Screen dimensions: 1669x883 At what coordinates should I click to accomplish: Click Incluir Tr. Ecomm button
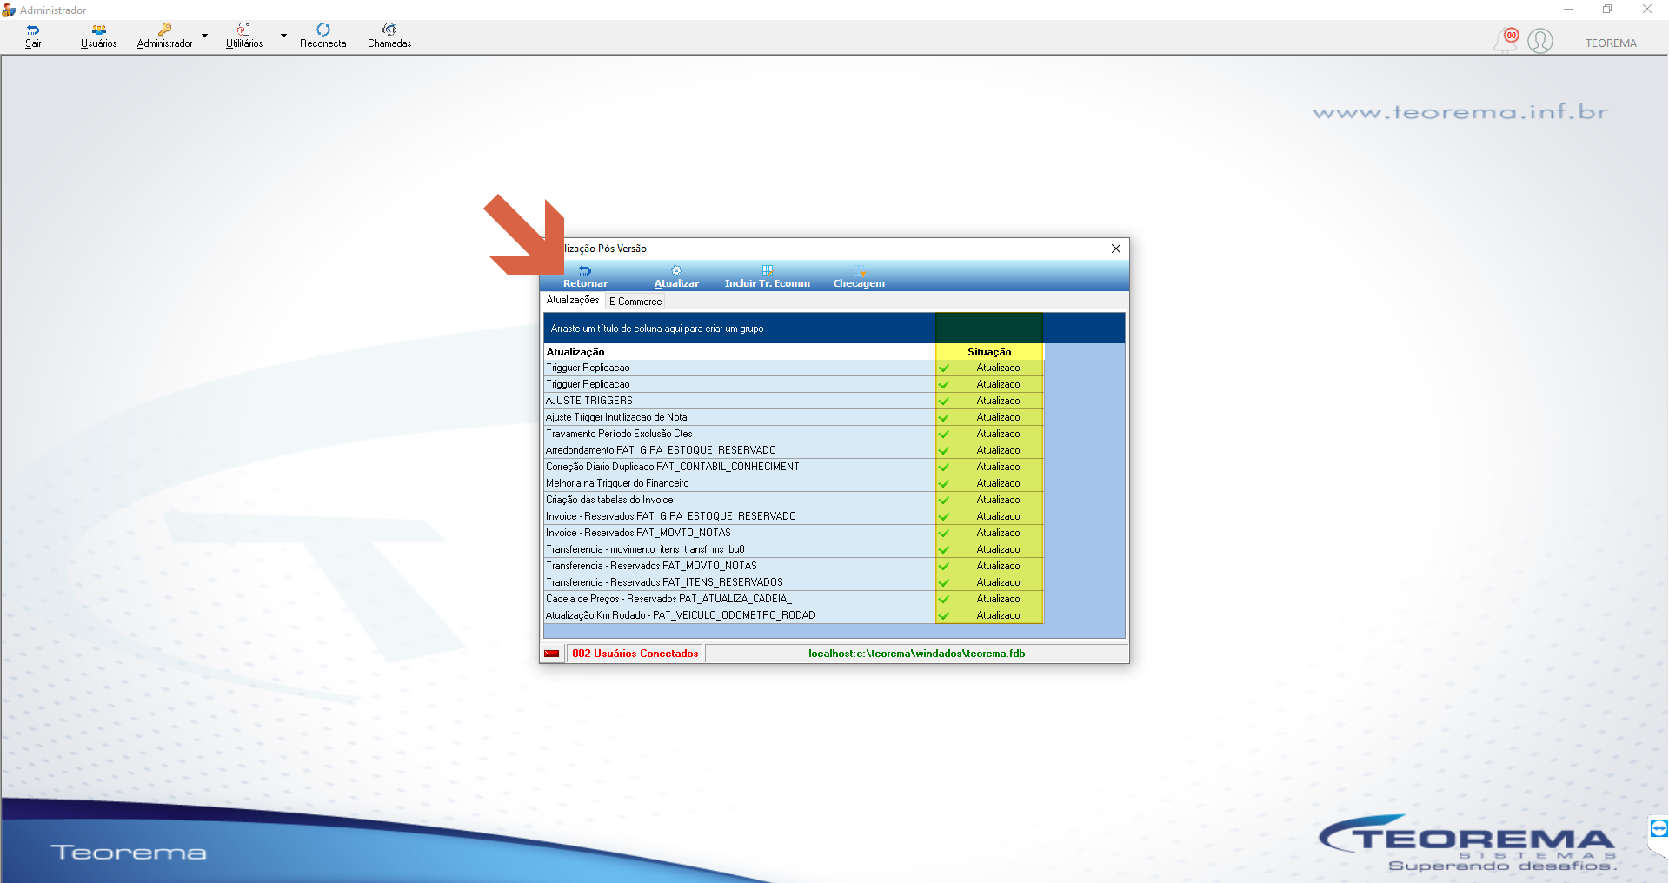tap(768, 277)
